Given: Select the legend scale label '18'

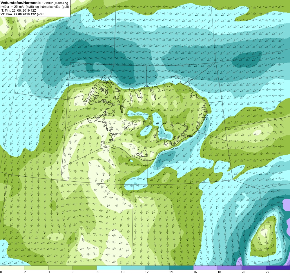Looking at the screenshot, I should click(x=219, y=272).
